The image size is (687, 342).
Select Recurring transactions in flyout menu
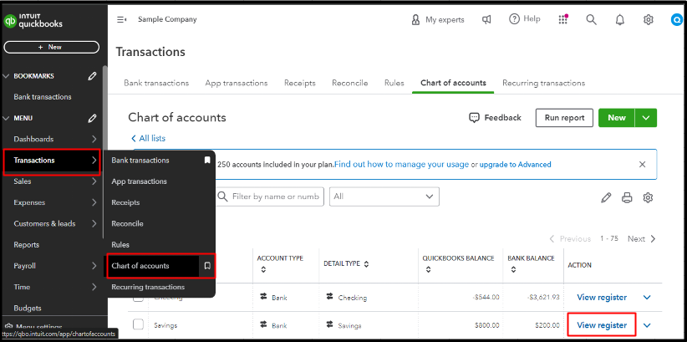click(148, 287)
